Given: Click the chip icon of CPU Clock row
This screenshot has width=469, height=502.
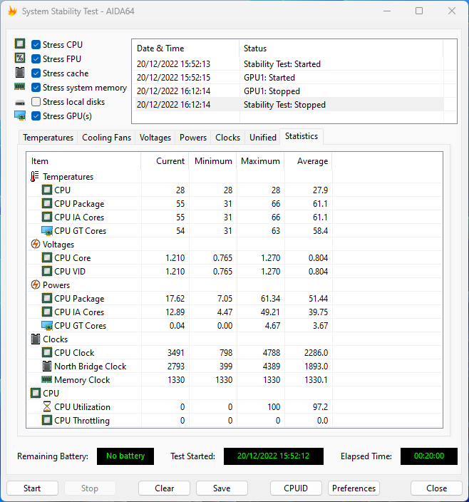Looking at the screenshot, I should (47, 352).
